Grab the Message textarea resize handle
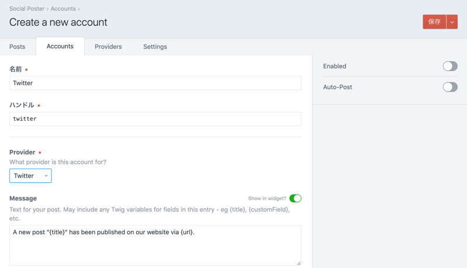Screen dimensions: 467x268 click(298, 263)
